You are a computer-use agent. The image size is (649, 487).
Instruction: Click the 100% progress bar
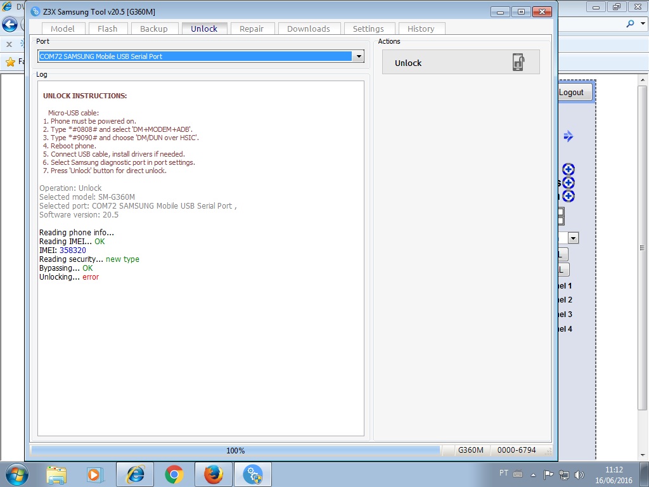[x=236, y=450]
